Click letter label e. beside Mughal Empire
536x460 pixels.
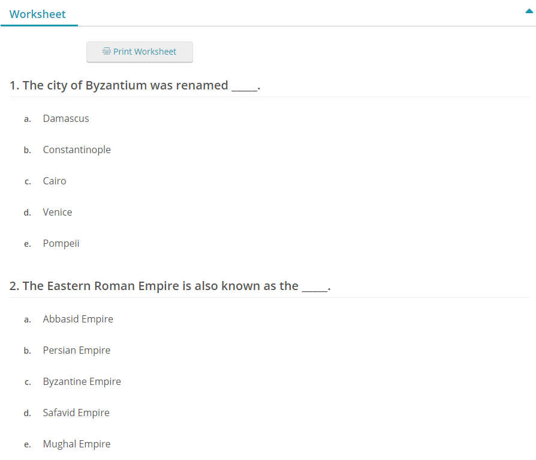28,444
